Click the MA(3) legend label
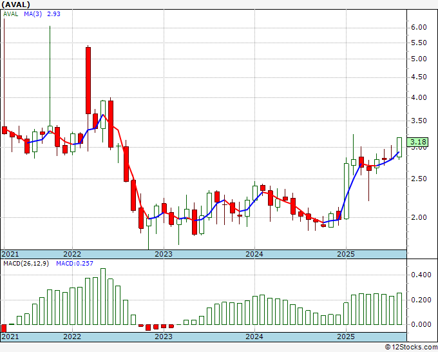Viewport: 438px width, 352px height. (33, 14)
